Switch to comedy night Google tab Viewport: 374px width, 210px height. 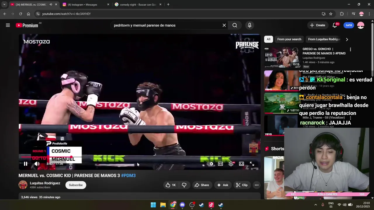point(137,4)
